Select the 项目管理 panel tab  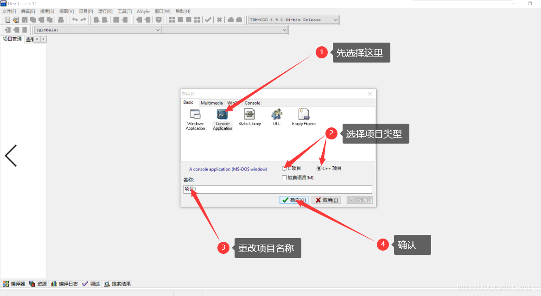coord(12,39)
